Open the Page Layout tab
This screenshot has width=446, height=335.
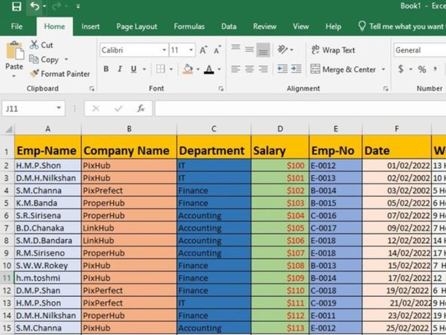click(136, 26)
